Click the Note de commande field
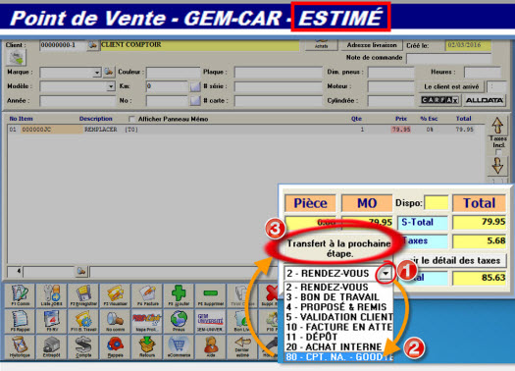This screenshot has width=515, height=371. tap(448, 58)
